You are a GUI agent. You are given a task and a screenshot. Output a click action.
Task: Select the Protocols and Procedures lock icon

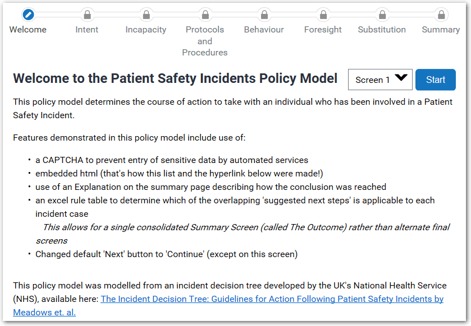(x=205, y=15)
